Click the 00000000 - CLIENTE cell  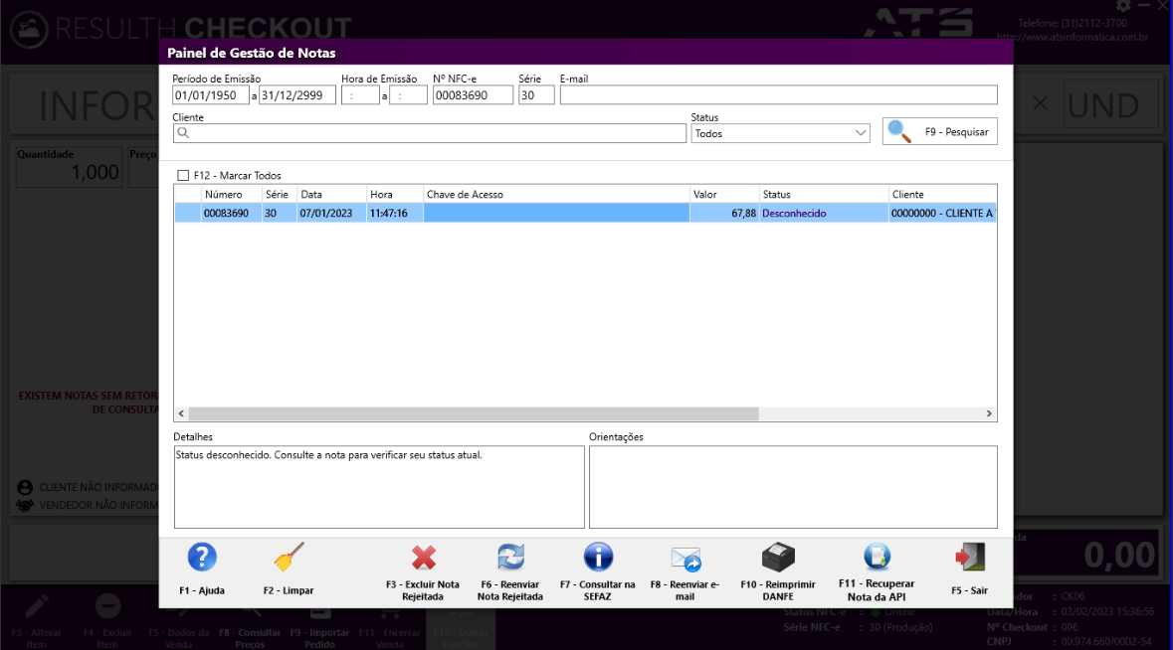[x=942, y=214]
